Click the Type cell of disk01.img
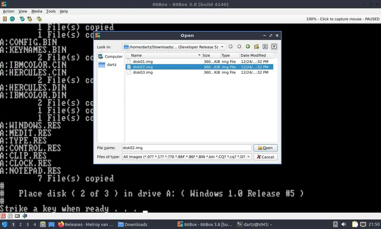The width and height of the screenshot is (381, 229). (x=229, y=62)
